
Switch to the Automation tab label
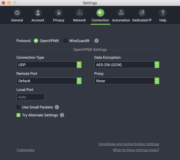pyautogui.click(x=121, y=20)
